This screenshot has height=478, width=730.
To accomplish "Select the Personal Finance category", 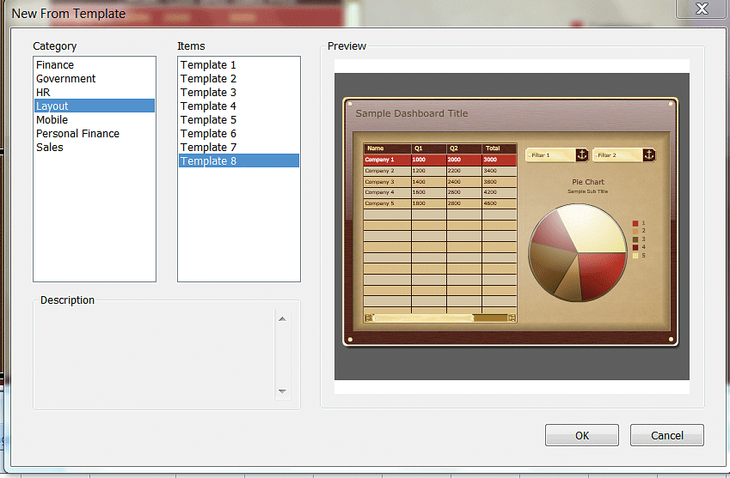I will 78,134.
